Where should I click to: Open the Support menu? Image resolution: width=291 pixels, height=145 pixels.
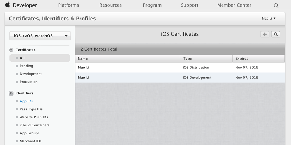(x=190, y=5)
